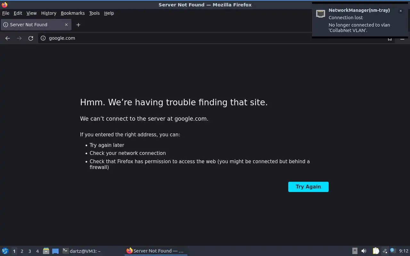
Task: Click the show desktop panel icon
Action: pyautogui.click(x=55, y=251)
